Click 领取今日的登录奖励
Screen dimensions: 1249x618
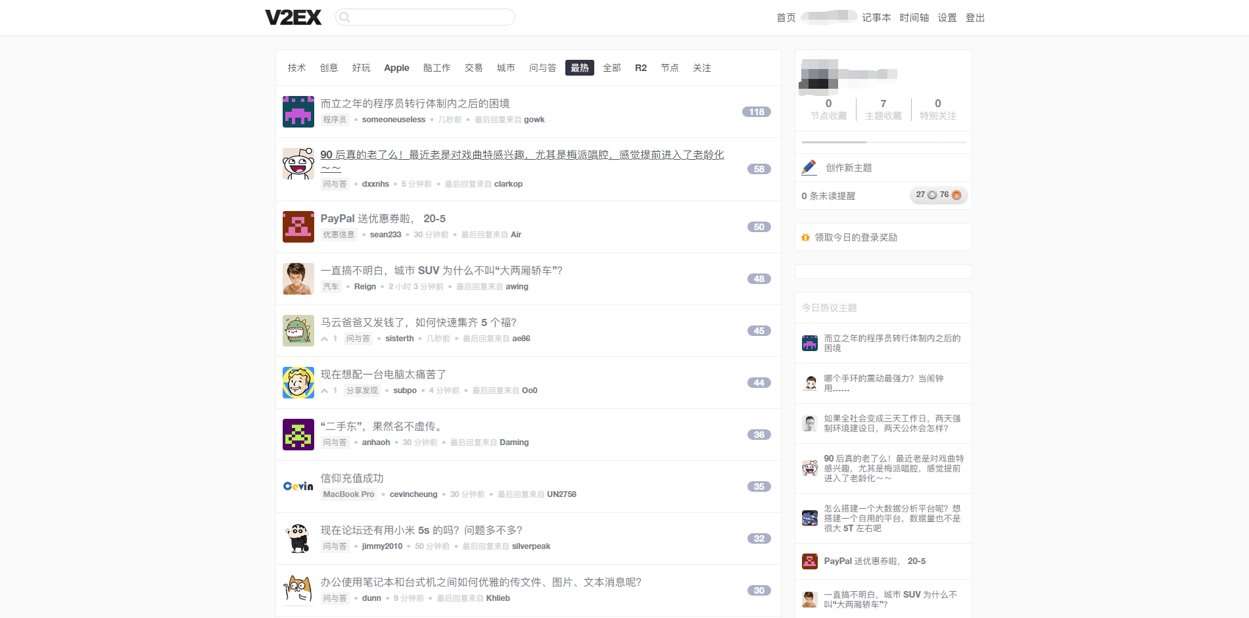click(x=856, y=237)
